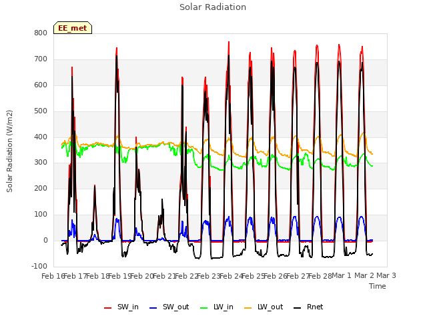Image resolution: width=427 pixels, height=320 pixels.
Task: Click the green LW_in legend color marker
Action: (x=204, y=308)
